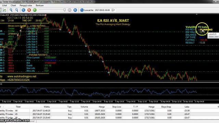Click the Harga header beside Volume

click(102, 107)
